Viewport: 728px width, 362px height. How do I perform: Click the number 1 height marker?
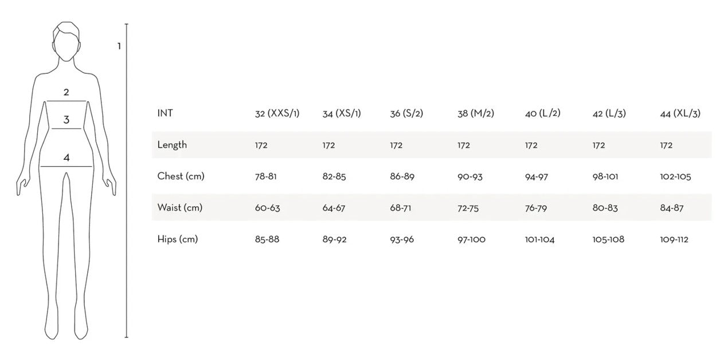coord(119,46)
